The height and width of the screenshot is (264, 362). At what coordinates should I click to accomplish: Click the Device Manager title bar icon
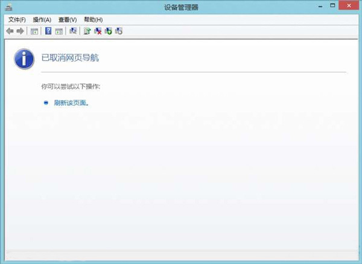9,7
